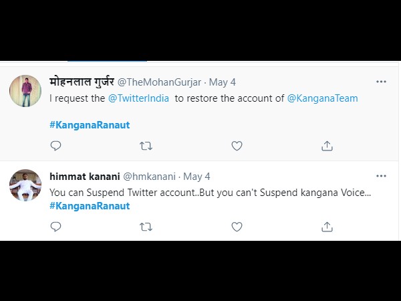Open the @TwitterIndia mention link

(134, 98)
